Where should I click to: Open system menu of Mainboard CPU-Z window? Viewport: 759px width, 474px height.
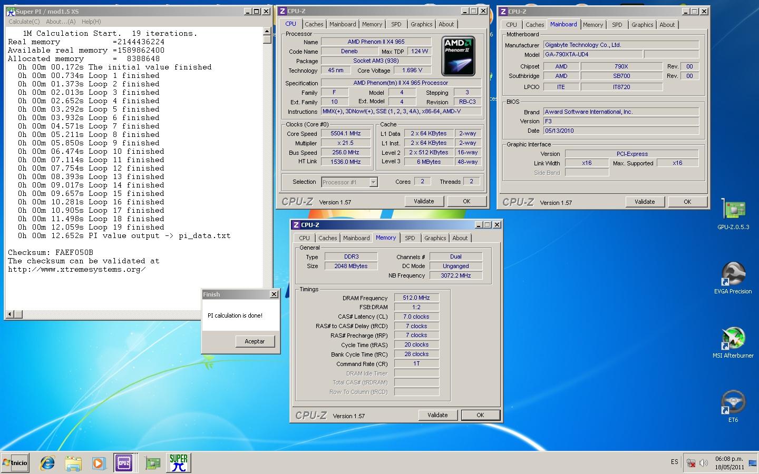tap(503, 12)
